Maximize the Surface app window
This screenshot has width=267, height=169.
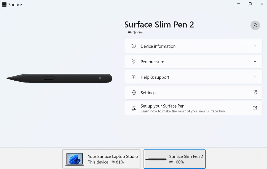250,4
